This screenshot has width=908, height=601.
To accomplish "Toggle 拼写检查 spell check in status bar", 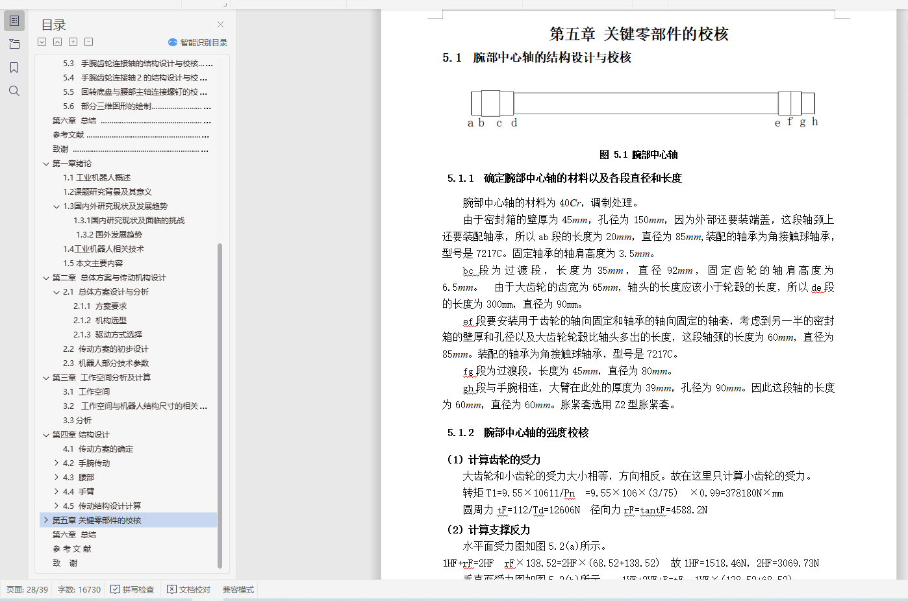I will (132, 589).
